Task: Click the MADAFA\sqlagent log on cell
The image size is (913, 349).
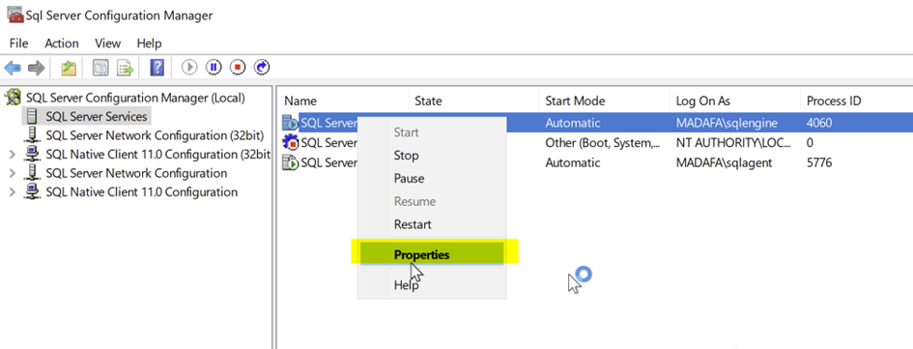Action: 724,162
